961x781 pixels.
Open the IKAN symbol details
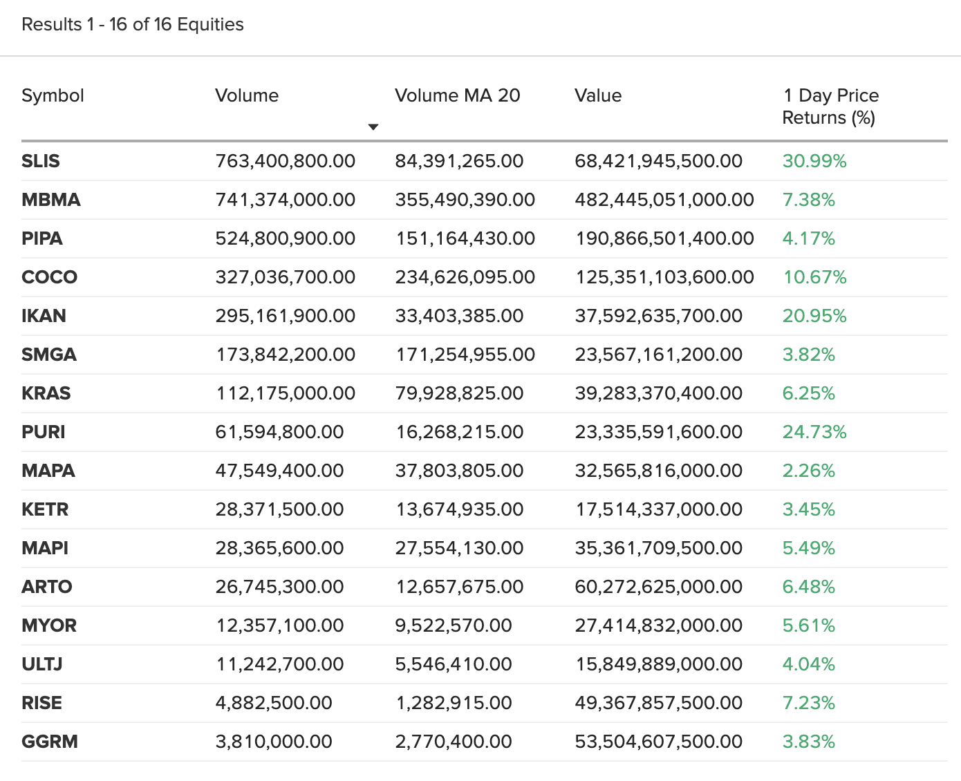44,316
